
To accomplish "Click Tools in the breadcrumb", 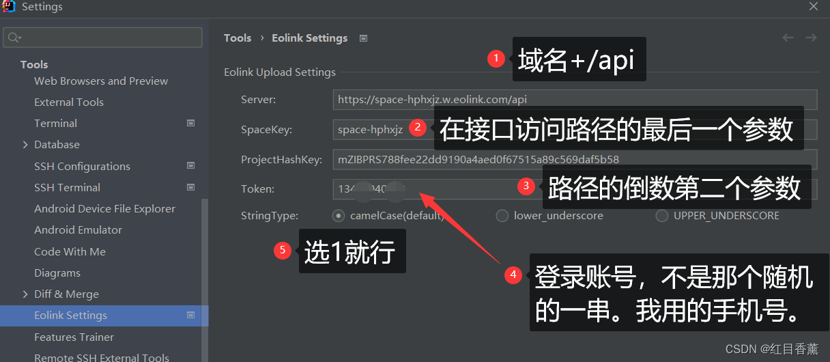I will pyautogui.click(x=238, y=38).
